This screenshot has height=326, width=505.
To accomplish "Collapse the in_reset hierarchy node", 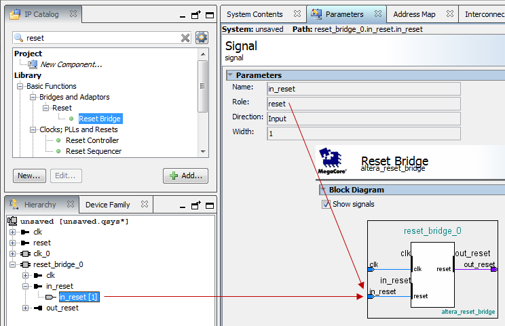I will coord(25,286).
